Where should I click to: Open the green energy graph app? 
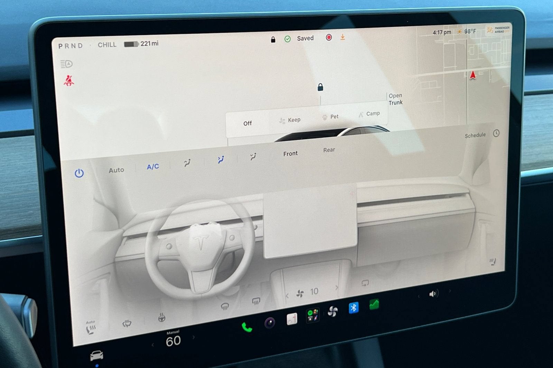click(374, 304)
